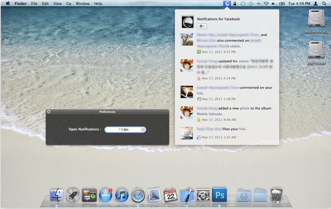The image size is (331, 209).
Task: Open the Downloads folder in Dock
Action: point(244,195)
